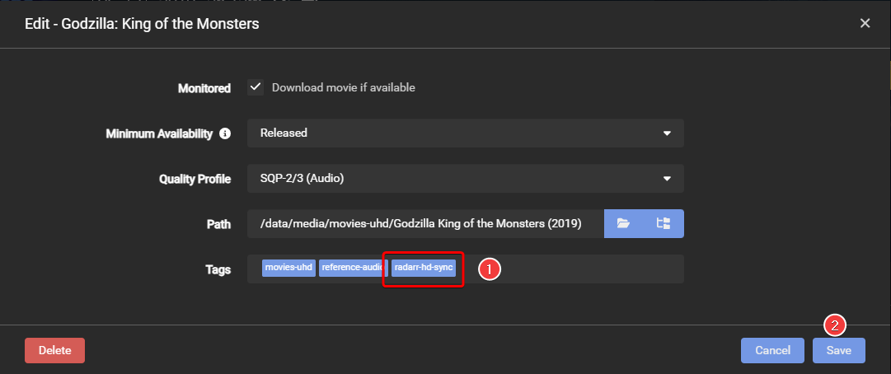Screen dimensions: 891x374
Task: Toggle the Monitored checkbox
Action: click(x=256, y=87)
